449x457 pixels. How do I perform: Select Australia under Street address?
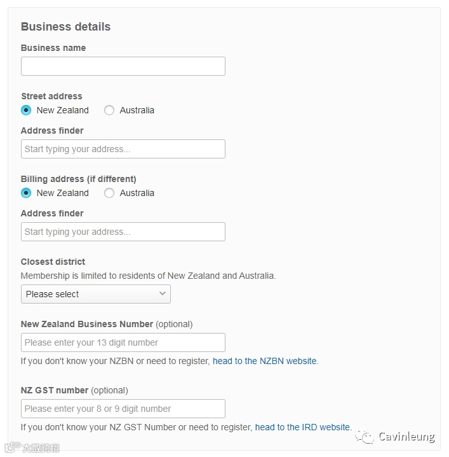pyautogui.click(x=109, y=110)
